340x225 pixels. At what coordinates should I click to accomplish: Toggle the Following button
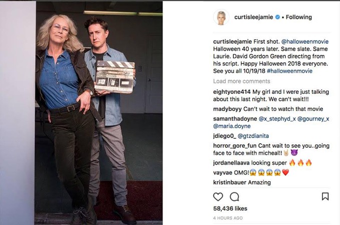[299, 17]
